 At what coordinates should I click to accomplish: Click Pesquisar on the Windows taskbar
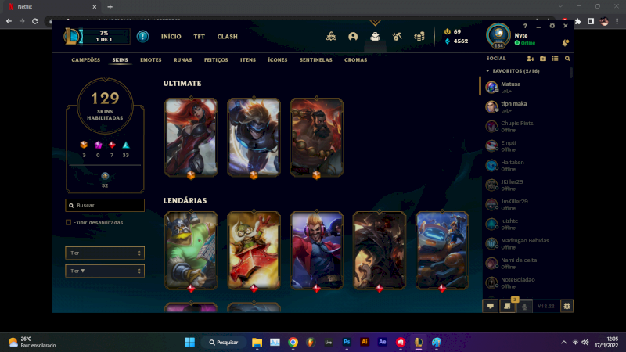224,342
